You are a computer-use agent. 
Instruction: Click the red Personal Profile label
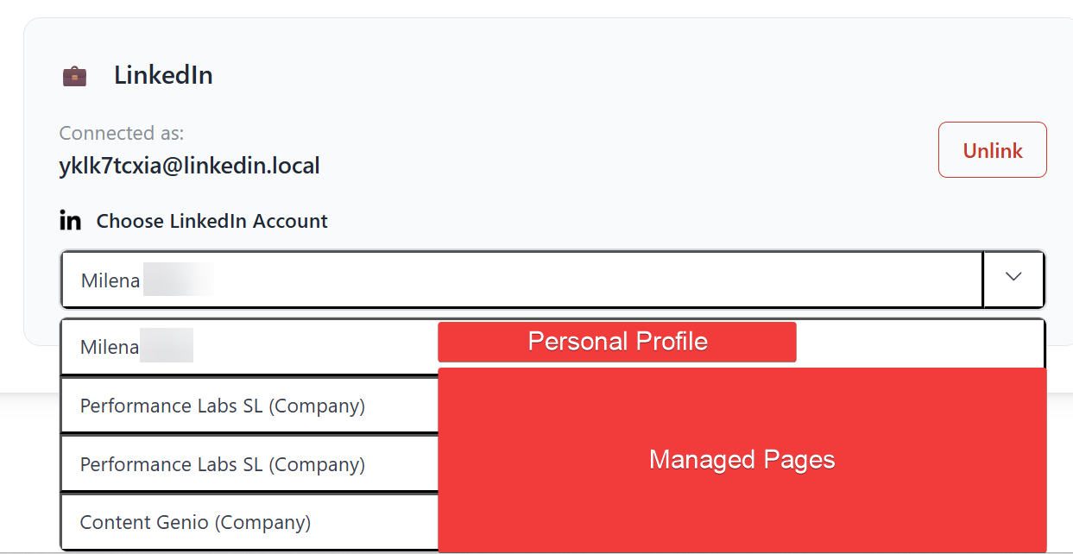(x=616, y=342)
